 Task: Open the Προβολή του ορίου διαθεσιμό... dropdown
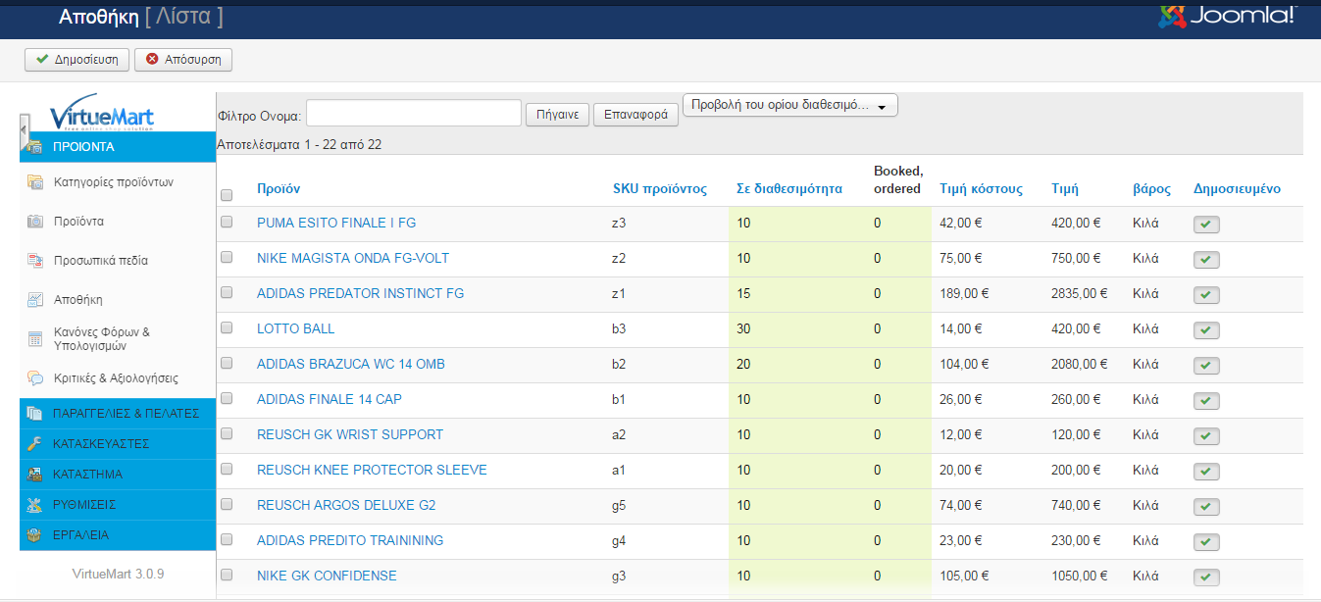(790, 106)
